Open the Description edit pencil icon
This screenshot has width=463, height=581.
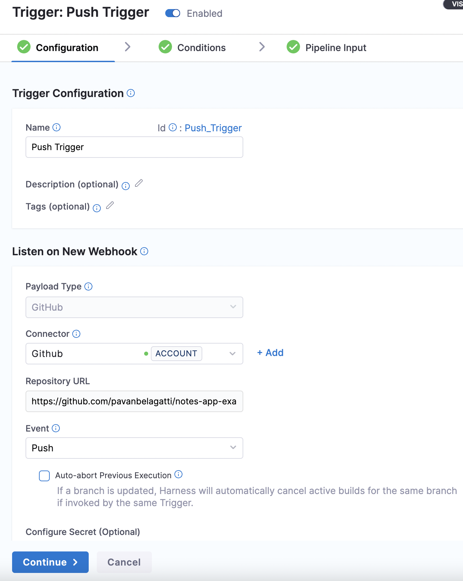139,183
